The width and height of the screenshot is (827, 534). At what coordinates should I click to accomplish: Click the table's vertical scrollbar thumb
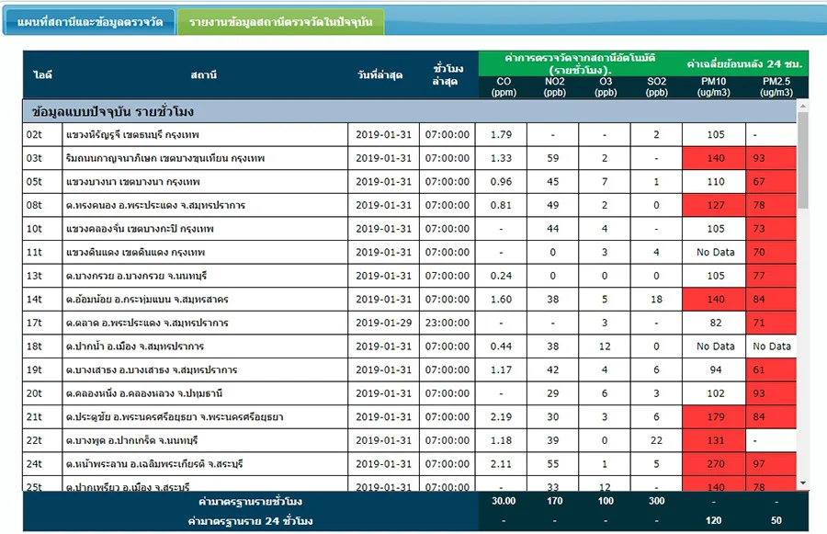pyautogui.click(x=803, y=160)
